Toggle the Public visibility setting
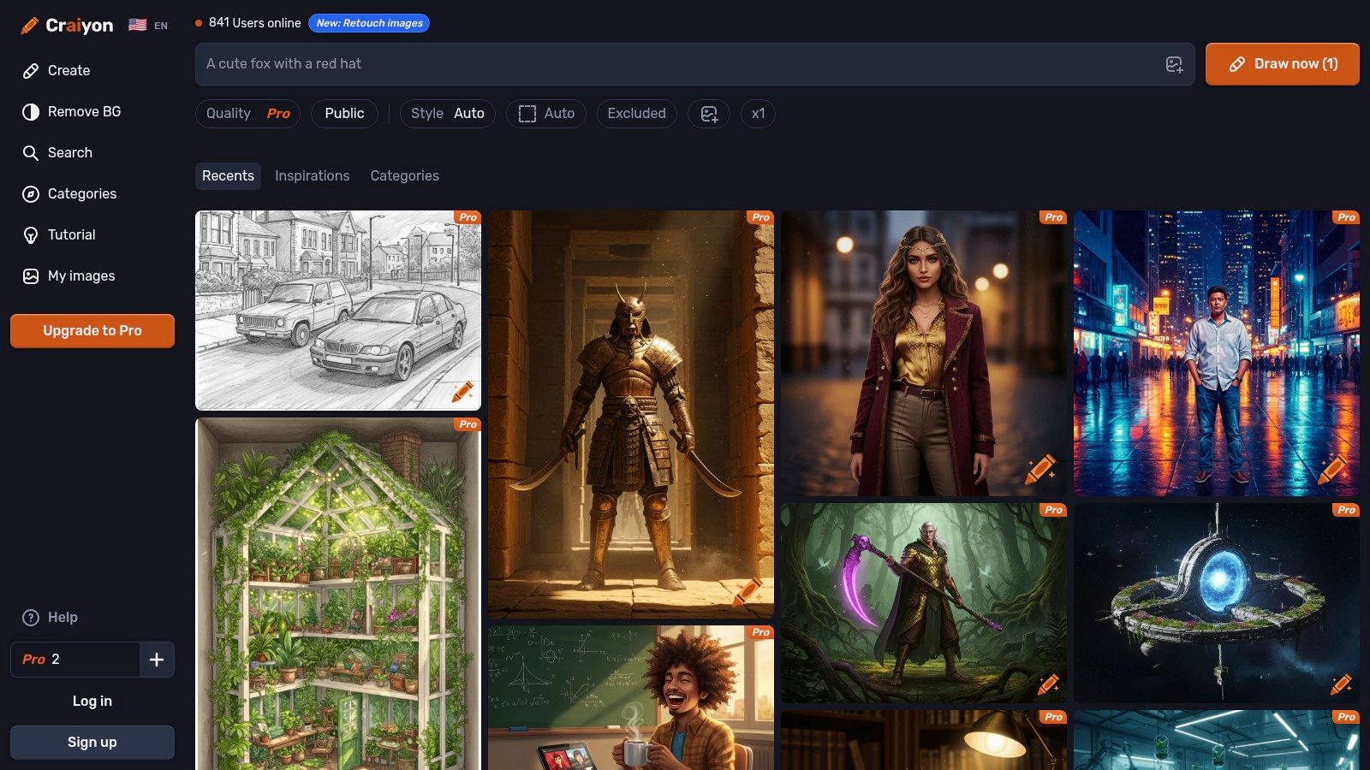Image resolution: width=1370 pixels, height=770 pixels. coord(344,114)
